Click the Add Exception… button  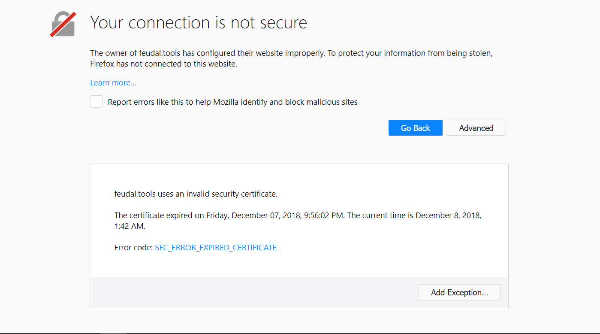click(x=459, y=292)
